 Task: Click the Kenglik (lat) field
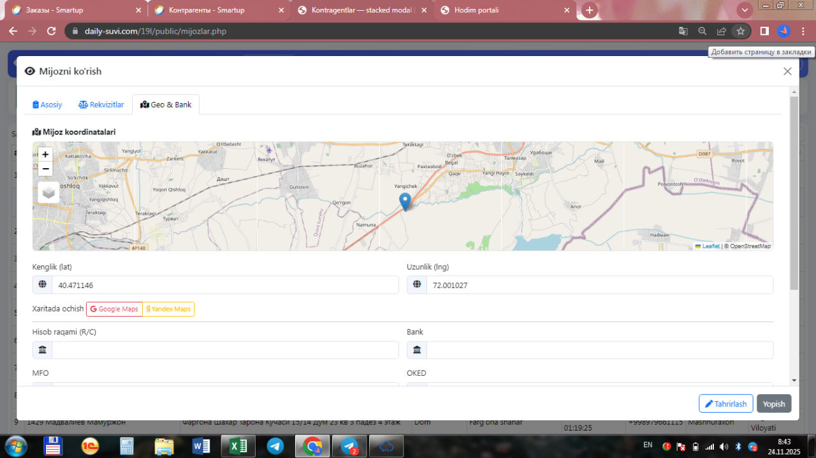(x=224, y=285)
